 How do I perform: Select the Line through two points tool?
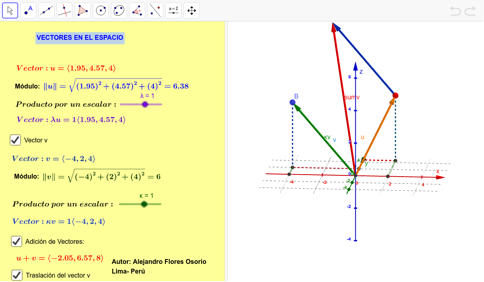pyautogui.click(x=46, y=10)
